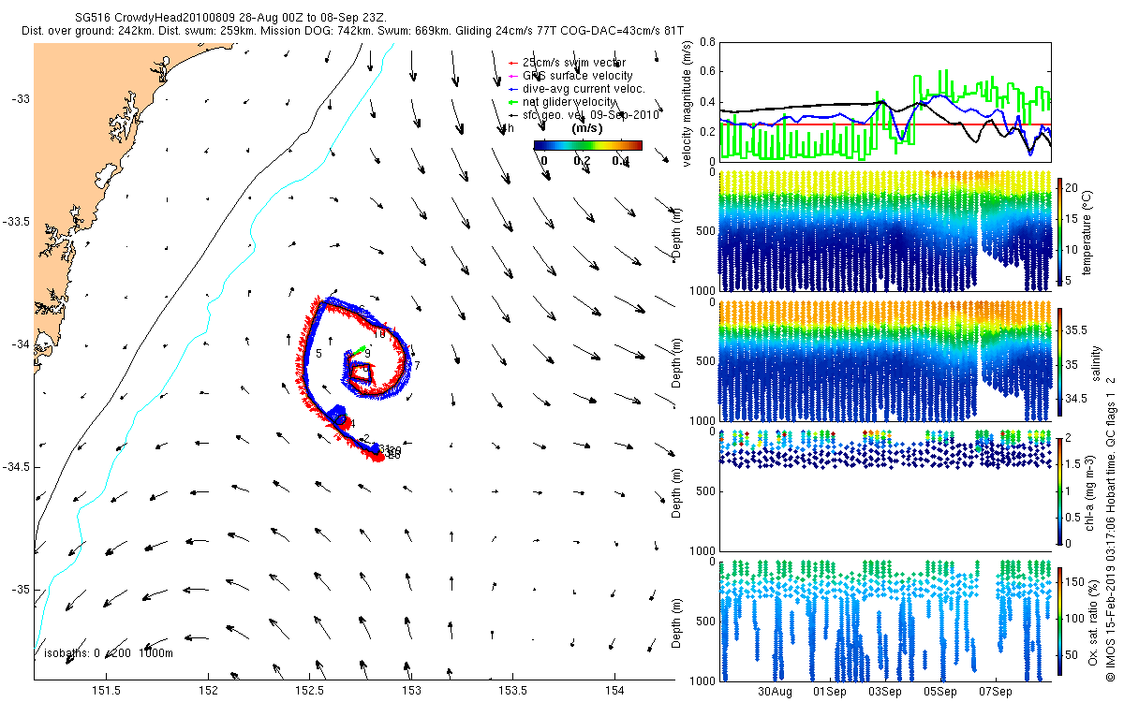Viewport: 1124px width, 702px height.
Task: Click the Ox. sat. ratio colorbar
Action: tap(1060, 622)
